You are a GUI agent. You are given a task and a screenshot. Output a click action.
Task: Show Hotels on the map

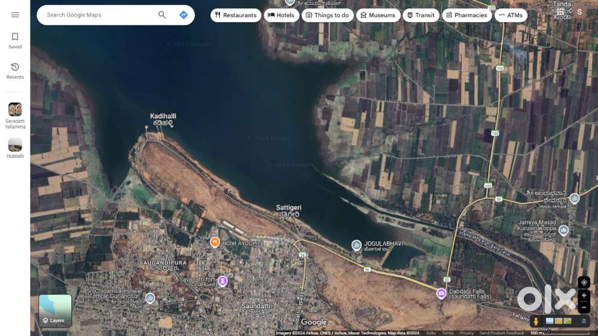(281, 15)
